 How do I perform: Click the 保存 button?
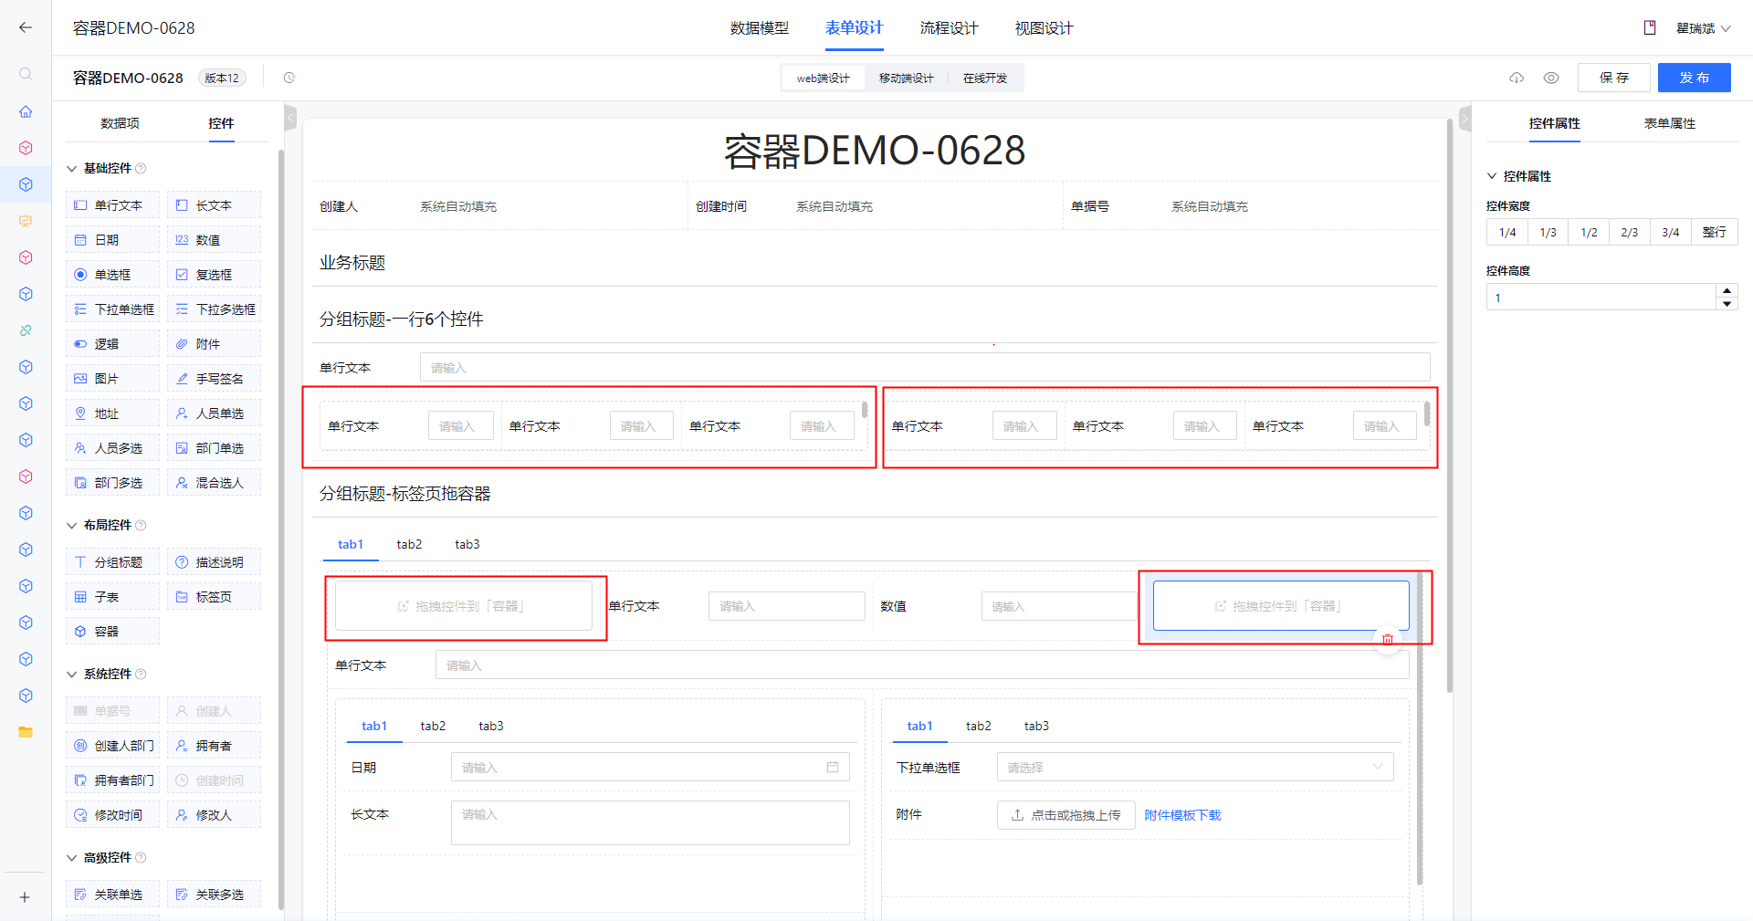(1614, 78)
